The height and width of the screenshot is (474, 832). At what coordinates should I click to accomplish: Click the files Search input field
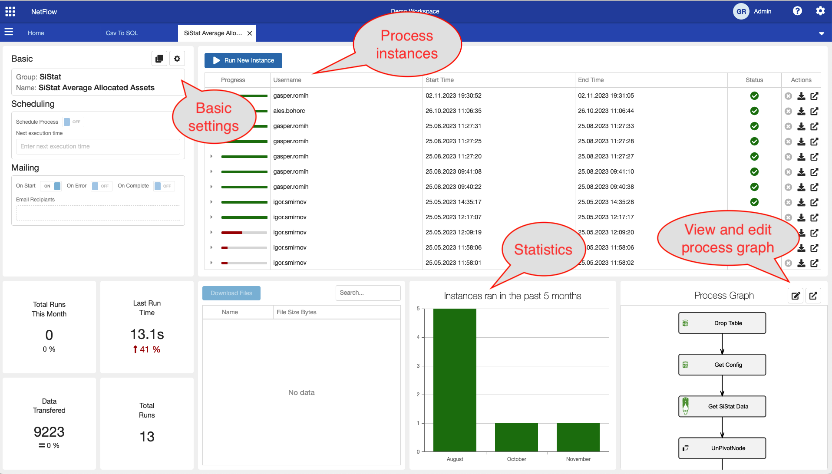tap(367, 293)
